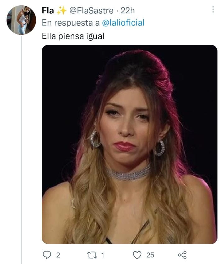224x264 pixels.
Task: Click the sparkles emoji beside Fla
Action: 62,11
